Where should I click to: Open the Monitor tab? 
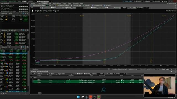point(33,3)
